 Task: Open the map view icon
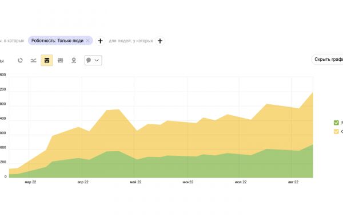tap(74, 60)
